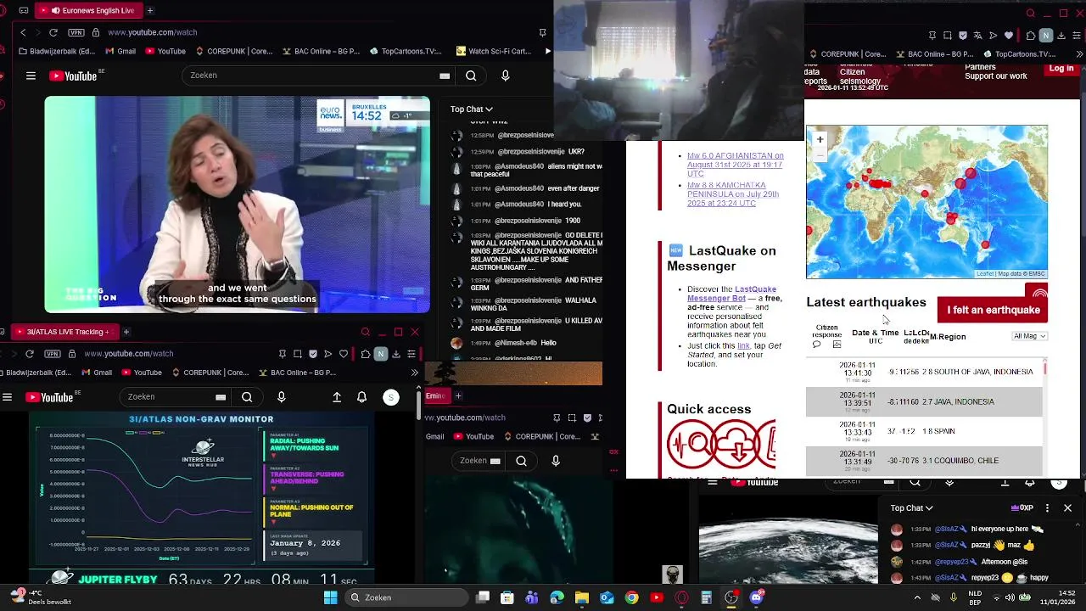Image resolution: width=1086 pixels, height=611 pixels.
Task: Toggle ad blocker shield in 3I/ATLAS toolbar
Action: click(313, 354)
